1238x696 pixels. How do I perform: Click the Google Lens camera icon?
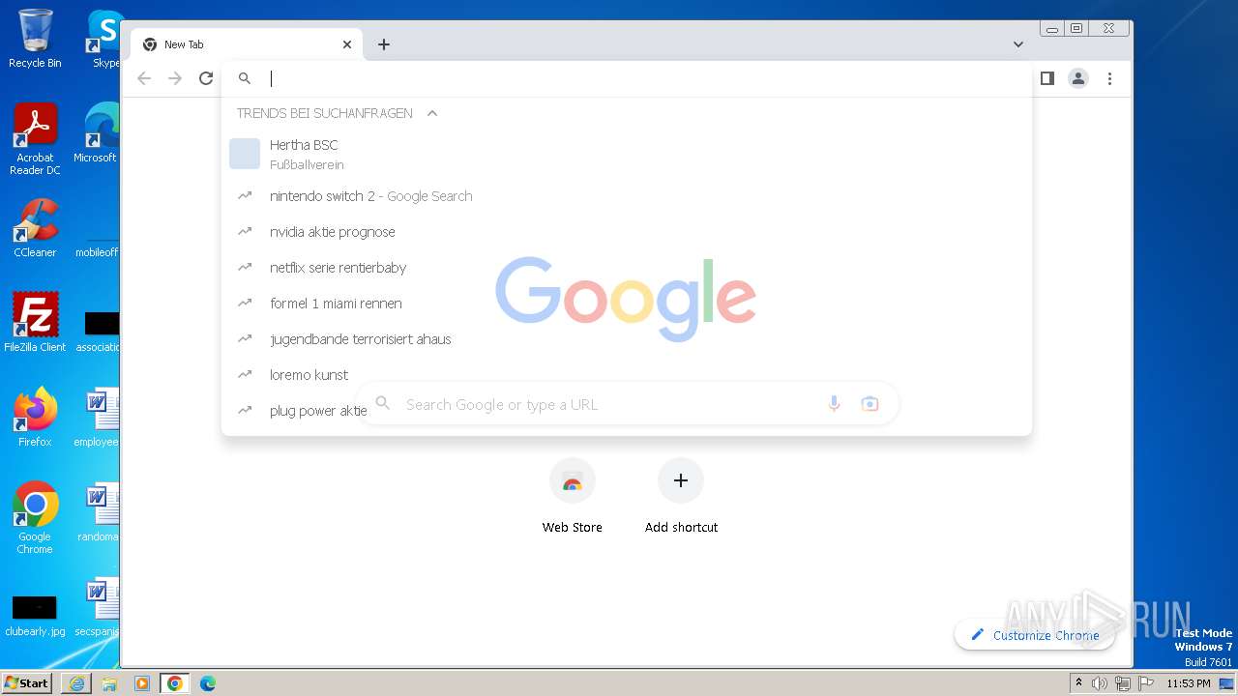[x=870, y=404]
